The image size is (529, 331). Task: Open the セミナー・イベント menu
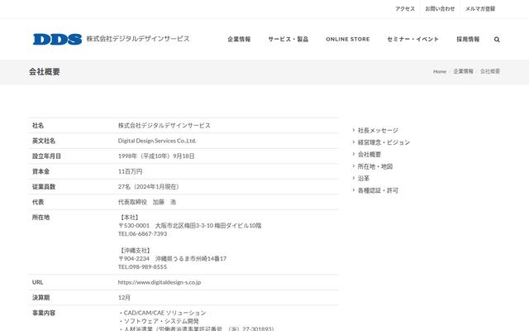pos(413,39)
